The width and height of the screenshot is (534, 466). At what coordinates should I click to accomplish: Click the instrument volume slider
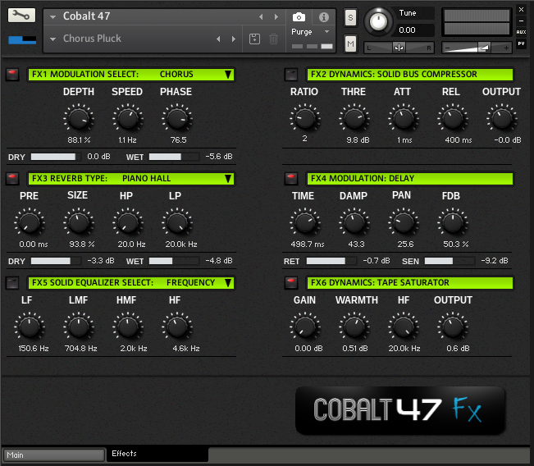click(x=477, y=48)
